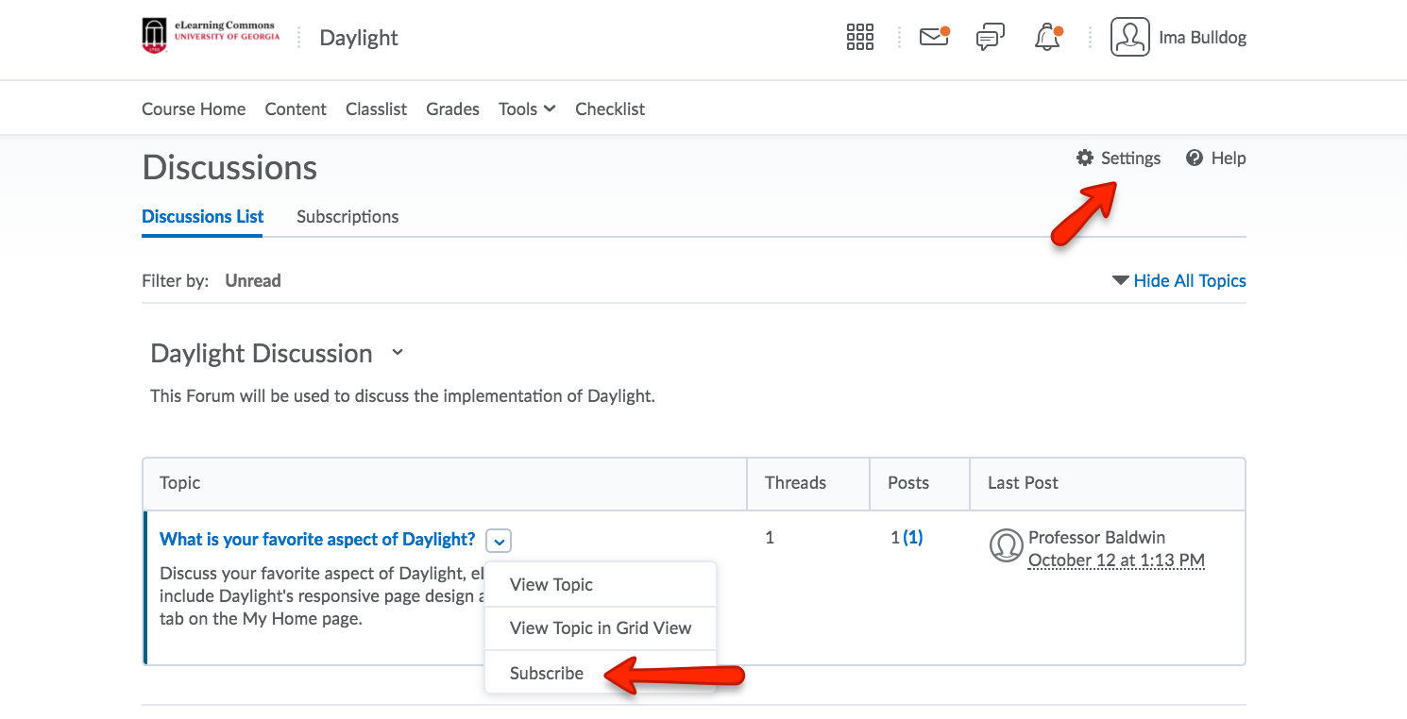Open the course selector grid icon
The image size is (1407, 719).
pyautogui.click(x=860, y=38)
